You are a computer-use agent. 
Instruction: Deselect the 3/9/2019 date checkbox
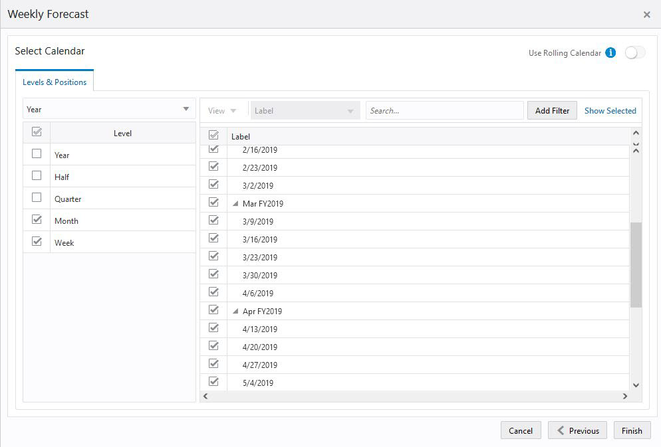click(213, 220)
